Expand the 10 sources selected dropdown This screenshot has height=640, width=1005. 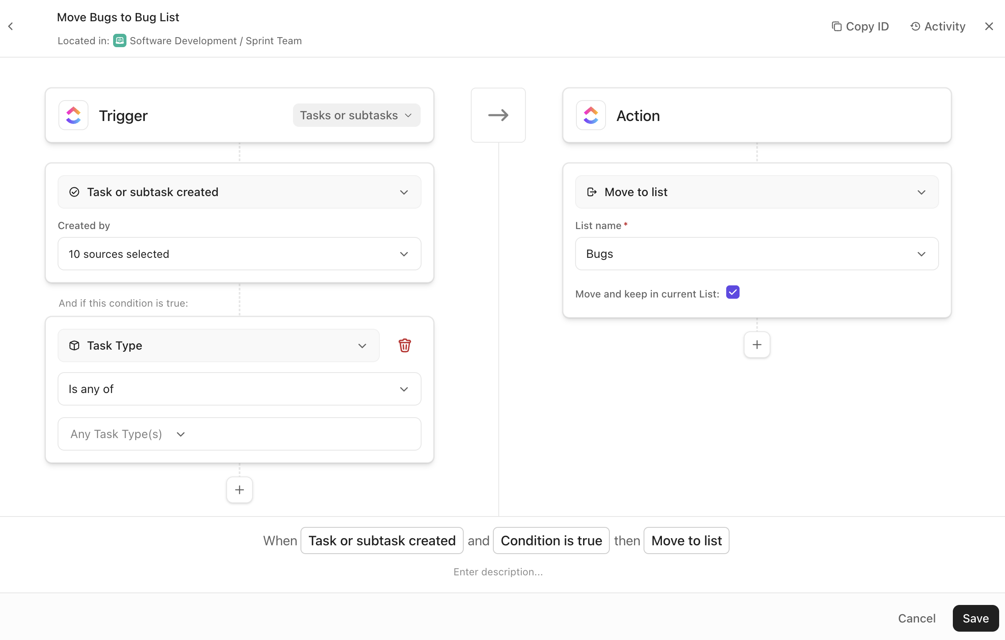coord(239,254)
